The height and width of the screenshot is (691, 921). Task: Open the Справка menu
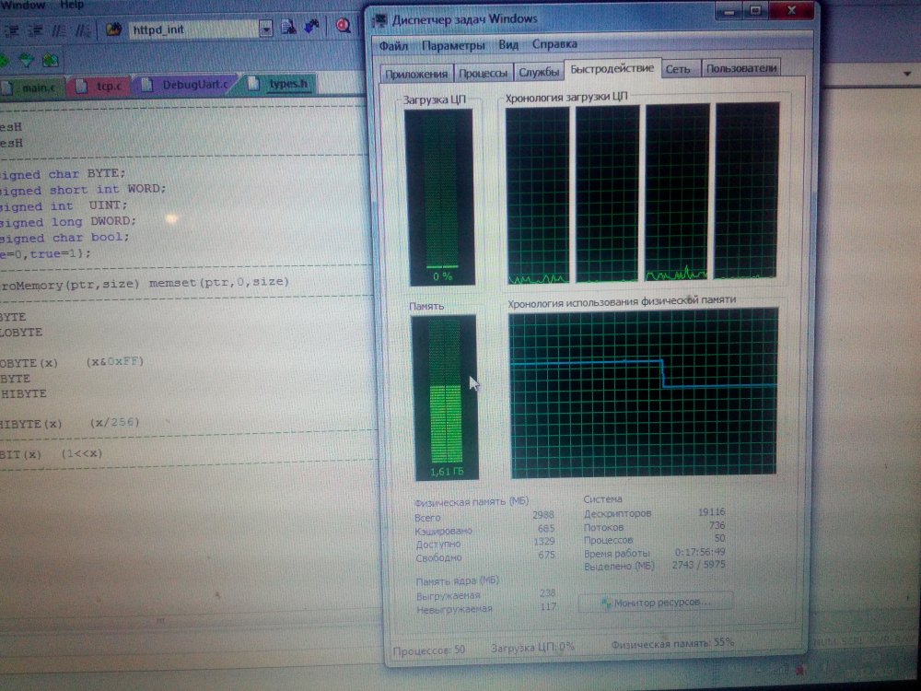point(554,43)
